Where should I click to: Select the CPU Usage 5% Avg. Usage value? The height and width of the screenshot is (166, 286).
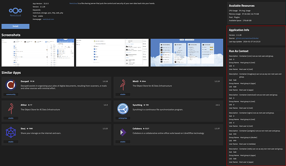pyautogui.click(x=245, y=11)
